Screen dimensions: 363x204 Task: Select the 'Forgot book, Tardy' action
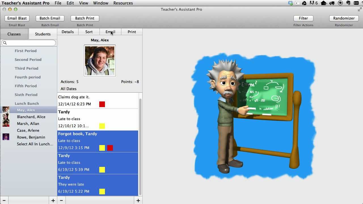[x=98, y=141]
